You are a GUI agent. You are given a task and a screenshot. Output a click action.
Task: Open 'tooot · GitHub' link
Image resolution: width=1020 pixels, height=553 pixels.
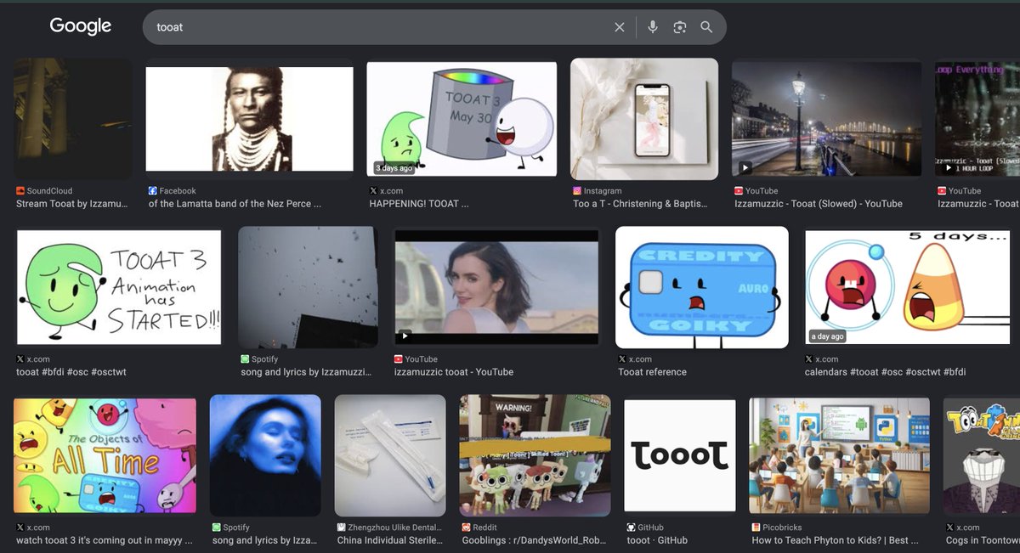coord(657,540)
